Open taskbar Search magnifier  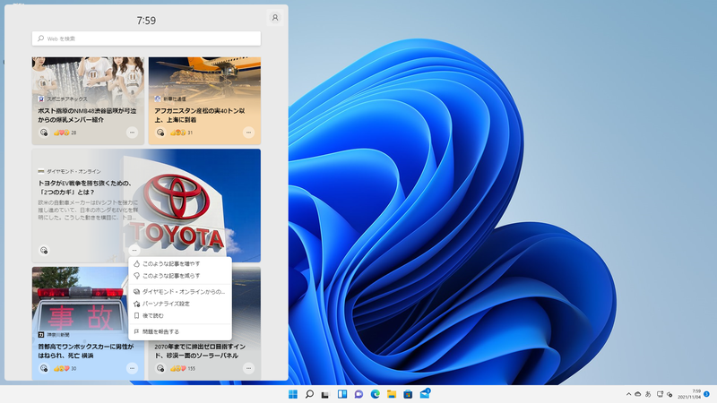tap(309, 394)
